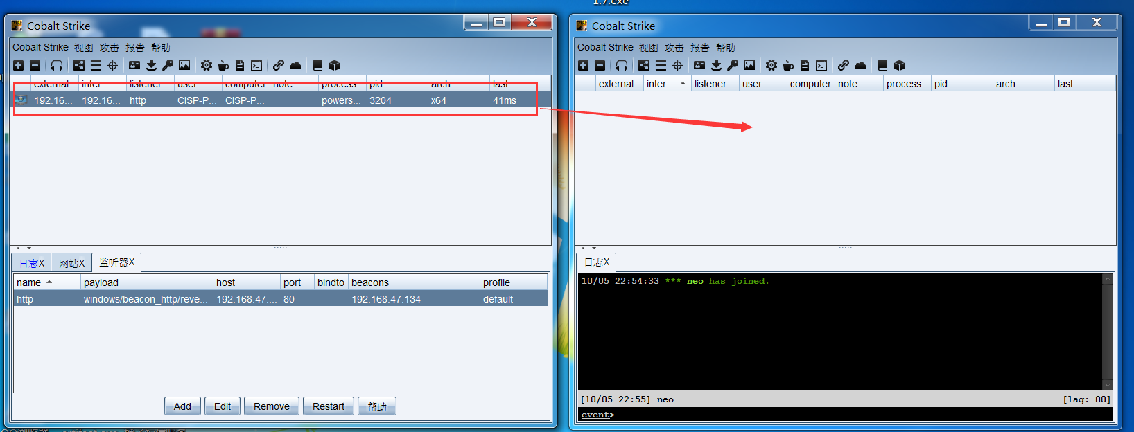Click Office macro document icon in the listeners window

click(240, 65)
